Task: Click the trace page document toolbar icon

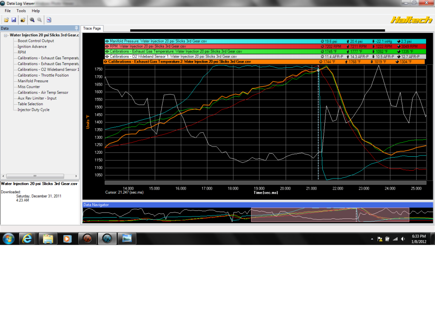Action: (49, 20)
